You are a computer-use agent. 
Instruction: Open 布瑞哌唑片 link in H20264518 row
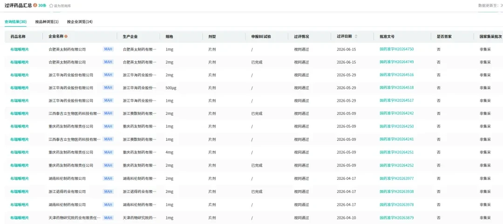pyautogui.click(x=19, y=88)
